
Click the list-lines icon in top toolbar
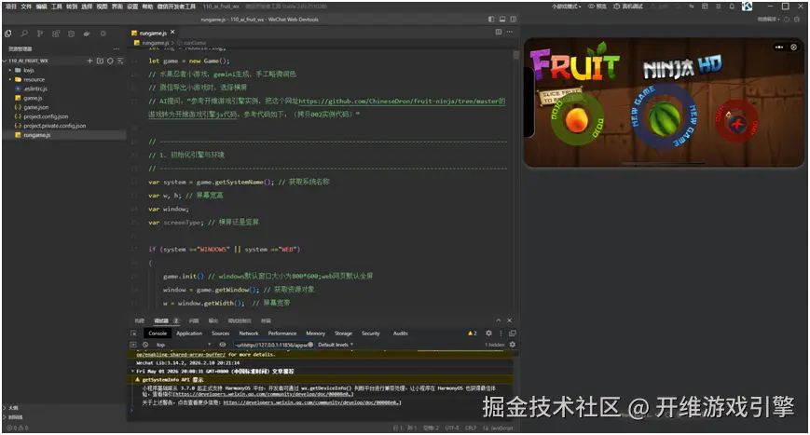718,7
